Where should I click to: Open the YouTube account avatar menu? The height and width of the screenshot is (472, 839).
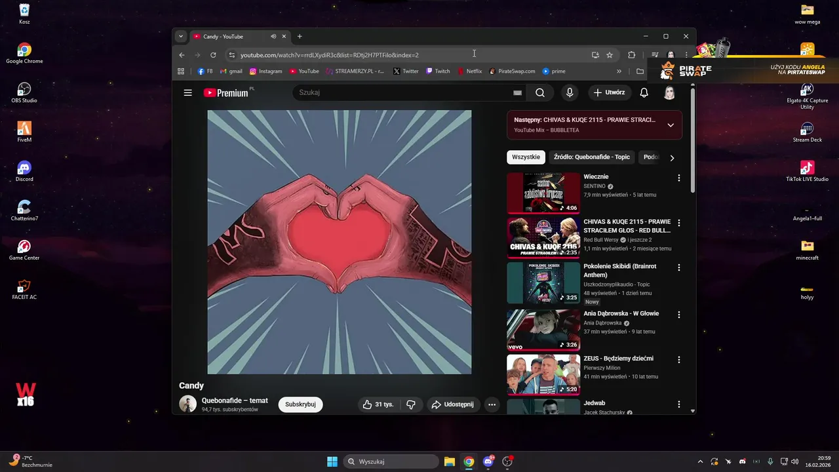669,92
